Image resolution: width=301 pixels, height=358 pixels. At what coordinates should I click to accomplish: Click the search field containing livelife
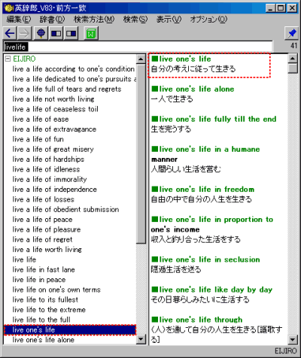click(x=138, y=47)
